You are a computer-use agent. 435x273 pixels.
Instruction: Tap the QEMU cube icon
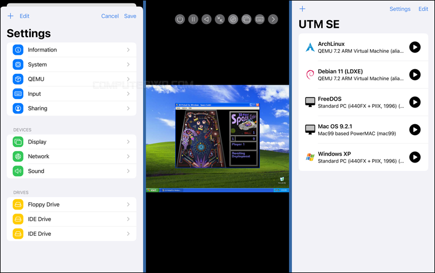pyautogui.click(x=18, y=79)
